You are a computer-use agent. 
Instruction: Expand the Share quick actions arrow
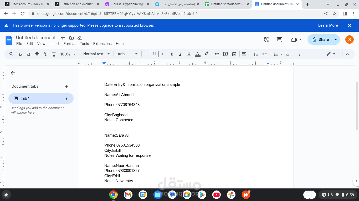336,40
